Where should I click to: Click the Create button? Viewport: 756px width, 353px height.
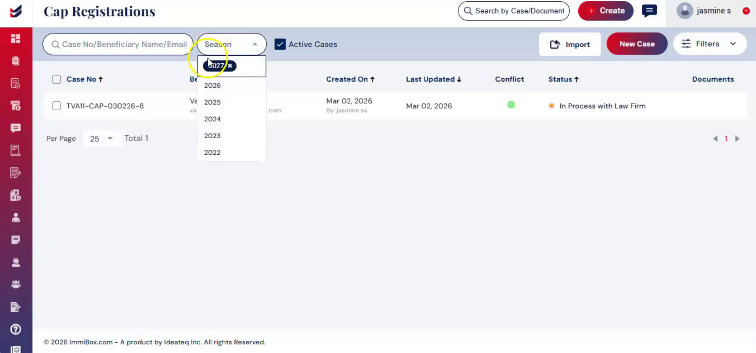coord(606,11)
